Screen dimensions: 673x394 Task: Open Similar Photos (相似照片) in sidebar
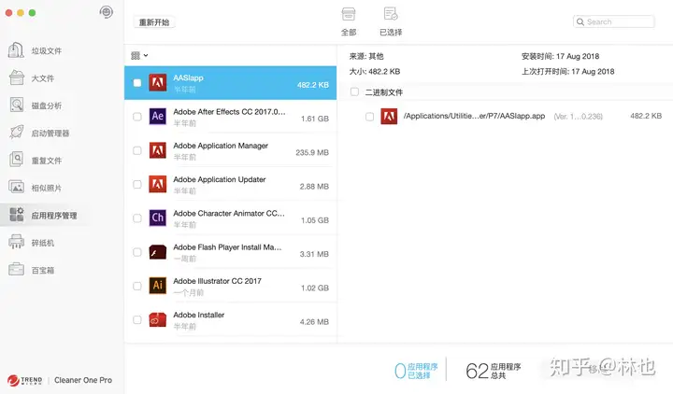click(36, 188)
